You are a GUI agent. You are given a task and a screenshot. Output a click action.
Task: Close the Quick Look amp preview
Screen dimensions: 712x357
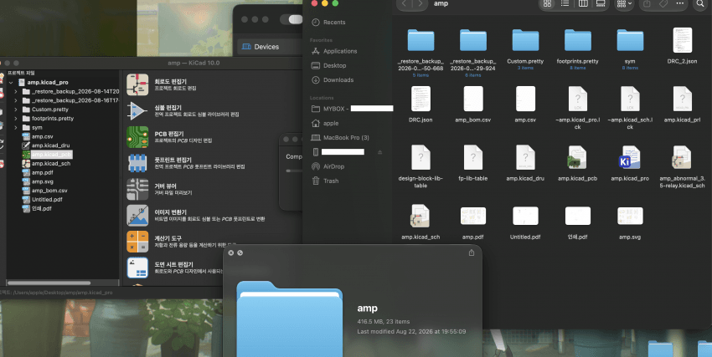230,252
